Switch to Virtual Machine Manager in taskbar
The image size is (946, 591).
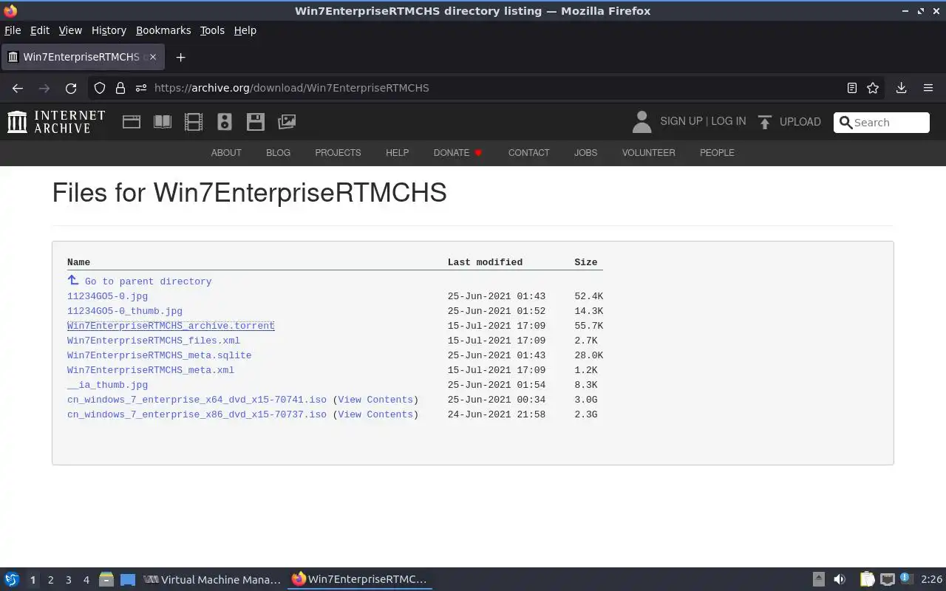tap(212, 580)
